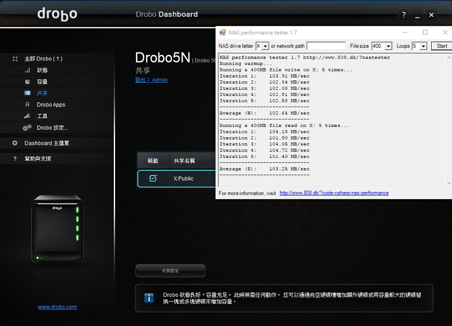
Task: Click the shares list icon in sidebar
Action: click(27, 93)
